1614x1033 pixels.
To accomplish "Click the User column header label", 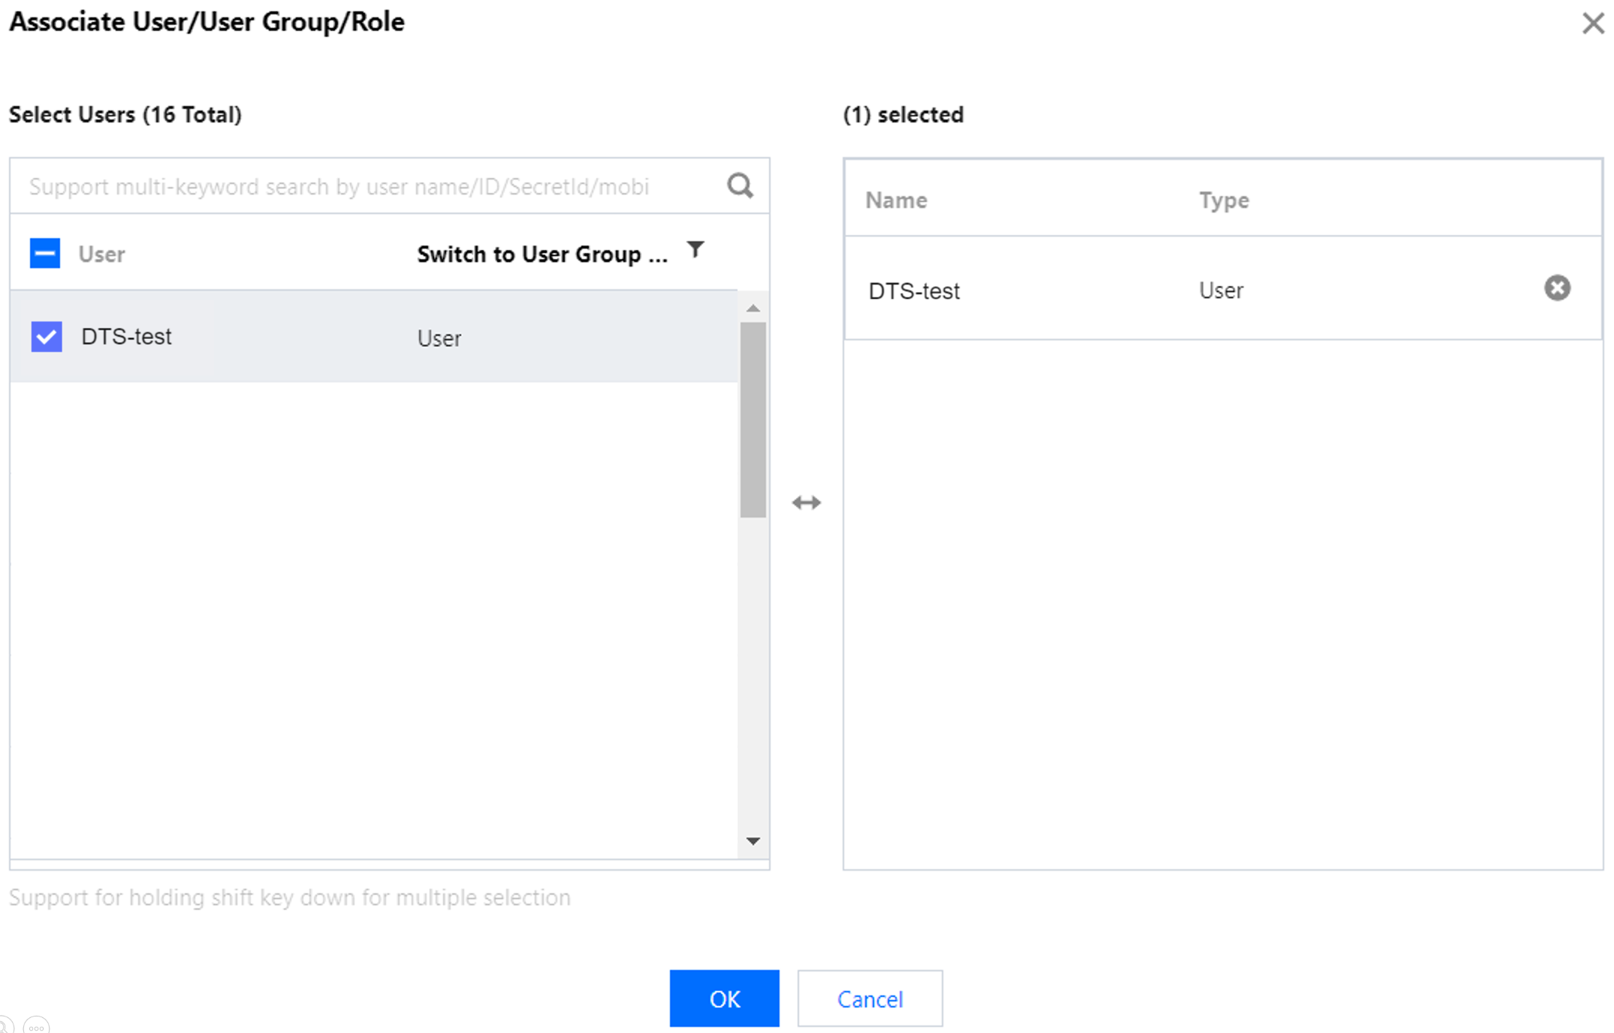I will pyautogui.click(x=102, y=255).
